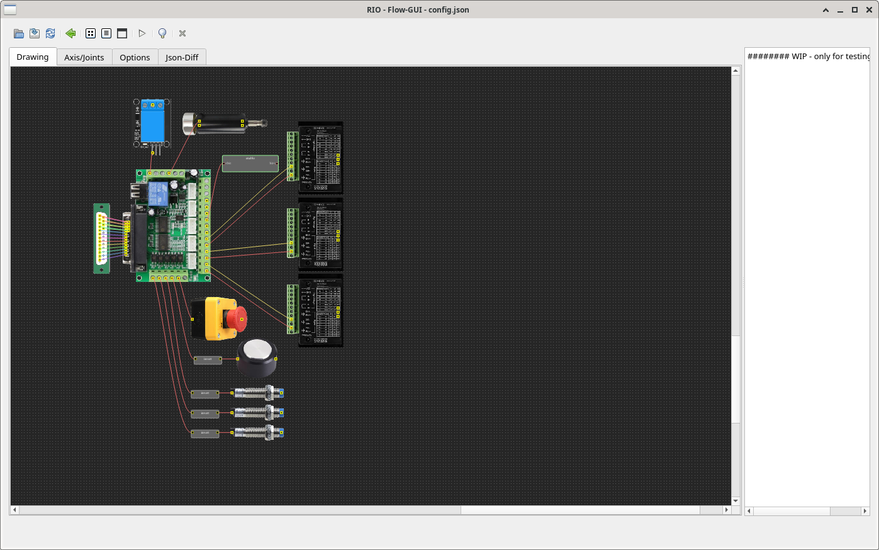Click the save config toolbar icon
Image resolution: width=879 pixels, height=550 pixels.
pos(35,33)
